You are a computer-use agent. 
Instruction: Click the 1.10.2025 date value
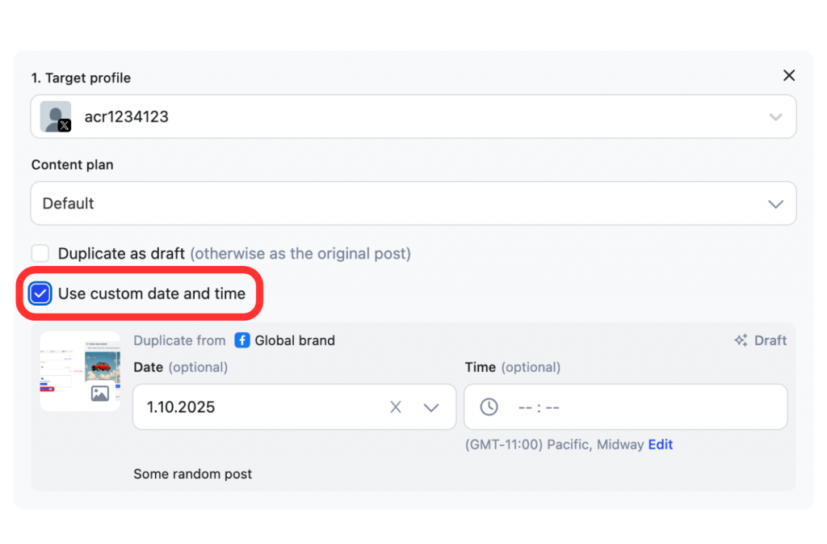[181, 407]
